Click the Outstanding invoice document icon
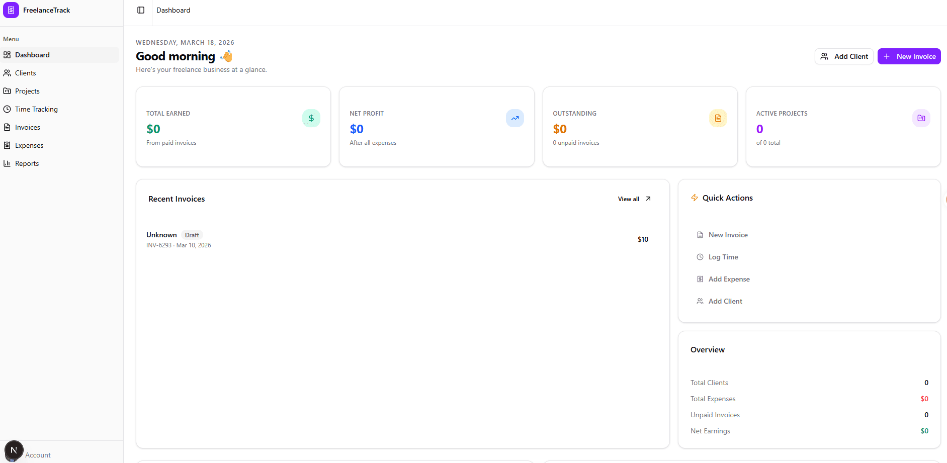The image size is (947, 463). pos(718,118)
